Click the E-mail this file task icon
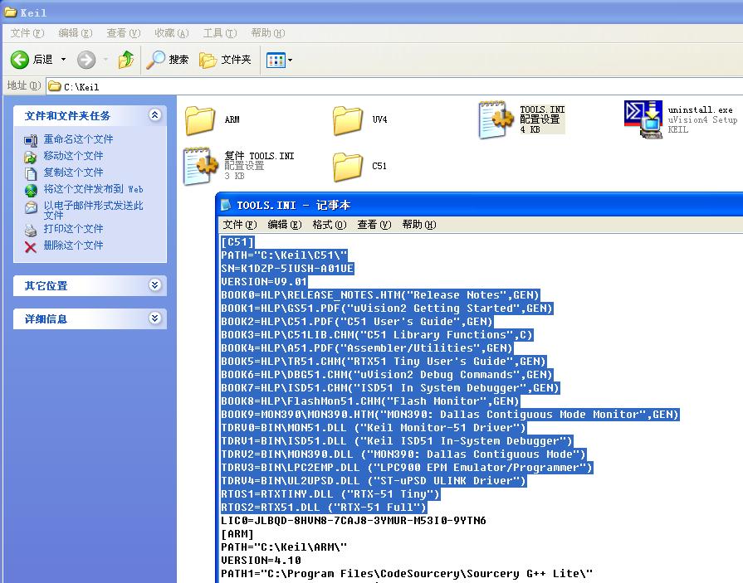 (31, 206)
